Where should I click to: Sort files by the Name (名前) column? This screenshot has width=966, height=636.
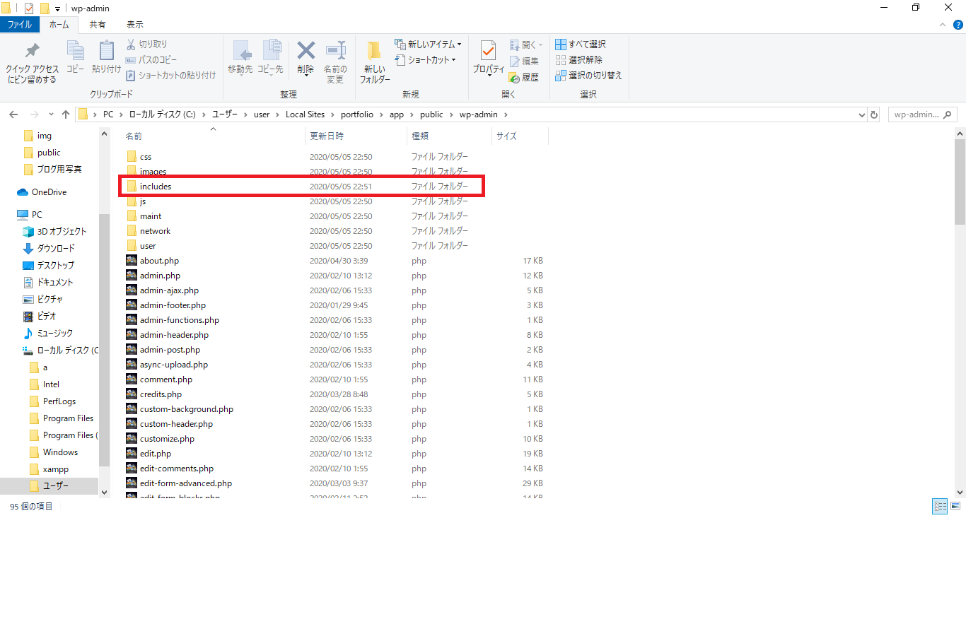coord(212,136)
